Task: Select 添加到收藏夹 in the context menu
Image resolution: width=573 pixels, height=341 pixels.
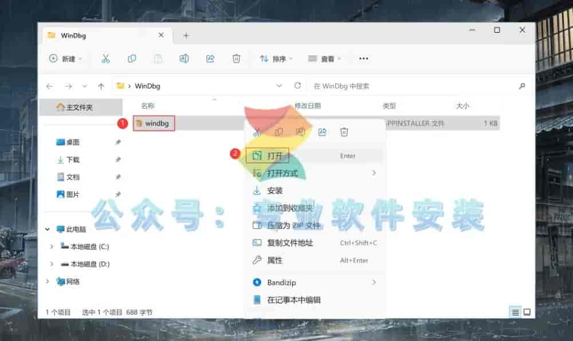Action: pos(315,208)
